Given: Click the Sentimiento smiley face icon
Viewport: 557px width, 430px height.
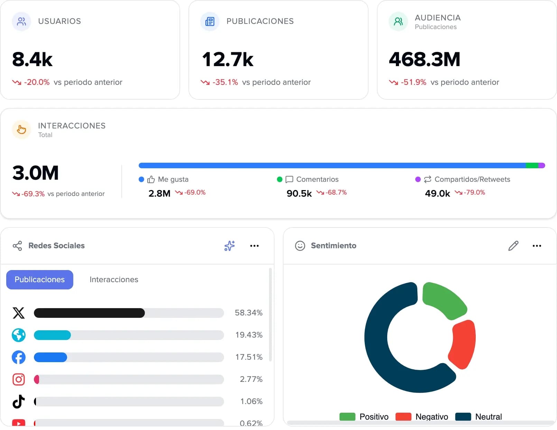Looking at the screenshot, I should (300, 246).
